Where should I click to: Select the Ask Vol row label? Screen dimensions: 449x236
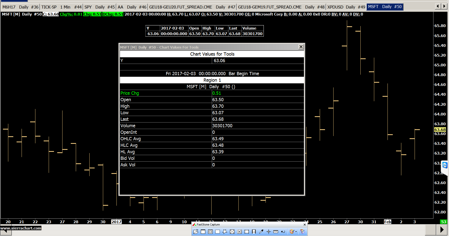point(128,165)
